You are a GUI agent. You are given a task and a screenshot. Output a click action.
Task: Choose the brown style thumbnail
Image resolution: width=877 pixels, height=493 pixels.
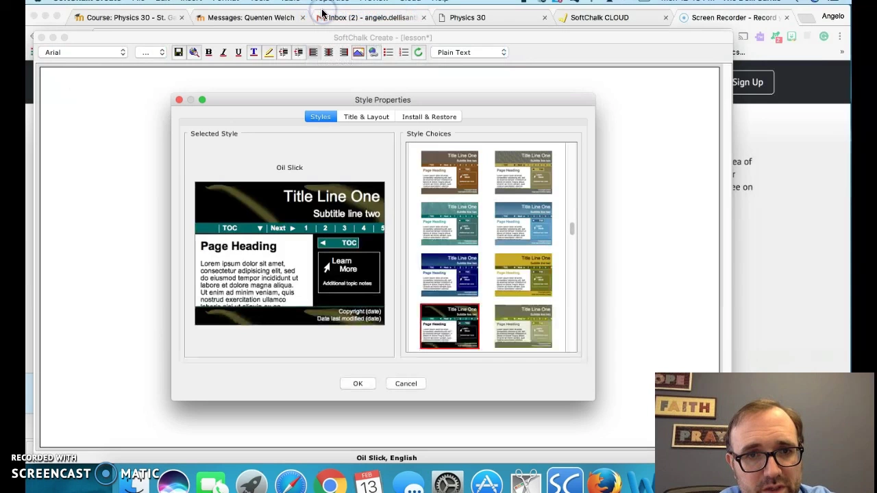(x=449, y=173)
